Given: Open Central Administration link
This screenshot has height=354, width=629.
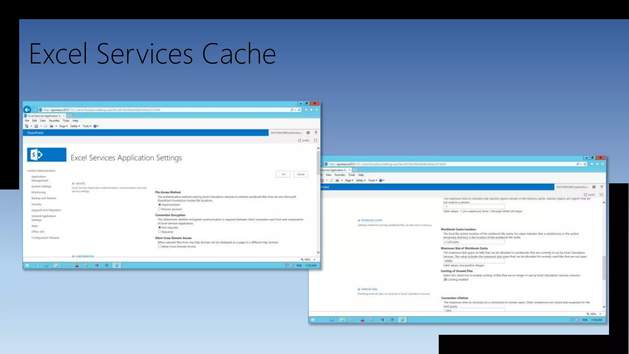Looking at the screenshot, I should (41, 171).
